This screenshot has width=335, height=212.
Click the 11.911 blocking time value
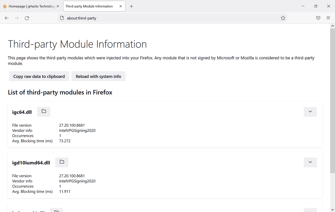tap(65, 191)
